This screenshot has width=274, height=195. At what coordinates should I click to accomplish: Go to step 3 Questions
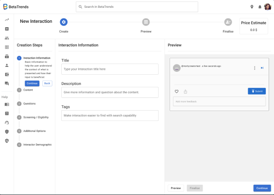coord(26,104)
